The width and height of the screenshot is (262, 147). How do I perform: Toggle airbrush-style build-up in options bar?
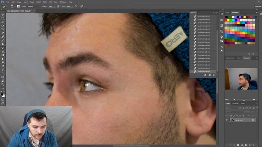pyautogui.click(x=76, y=7)
